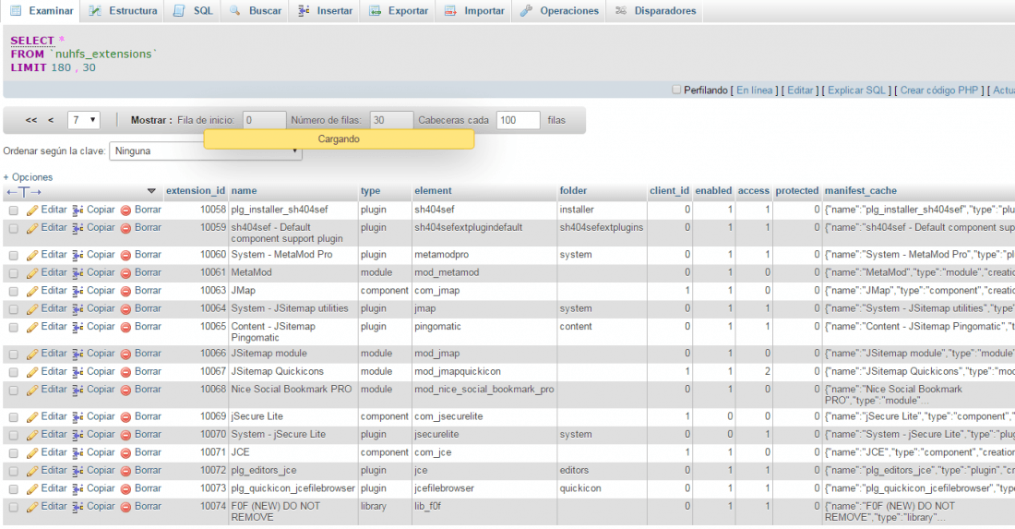This screenshot has height=529, width=1015.
Task: Open the page number dropdown showing 7
Action: (x=83, y=120)
